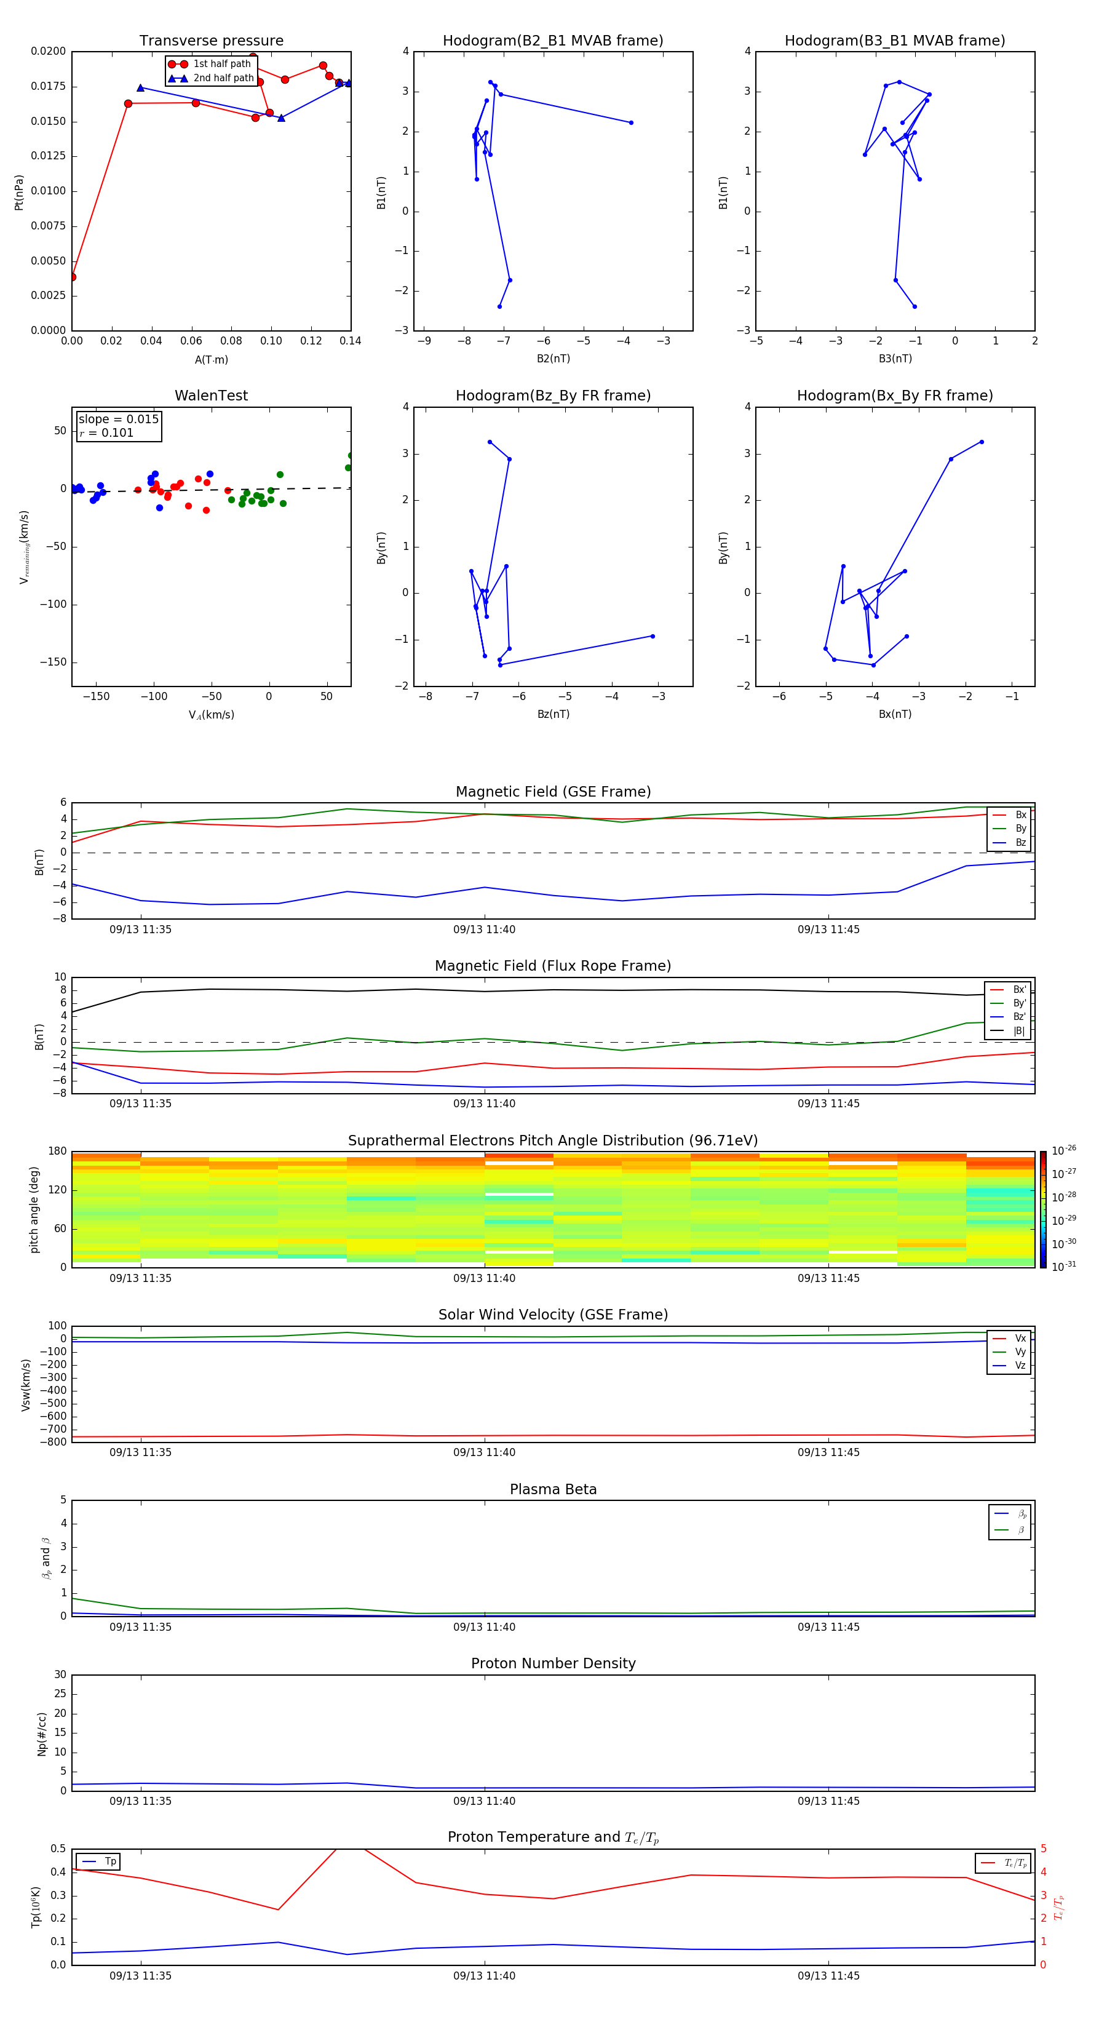The width and height of the screenshot is (1107, 2030).
Task: Click the "Bz'" entry in Flux Rope legend
Action: point(1009,1017)
